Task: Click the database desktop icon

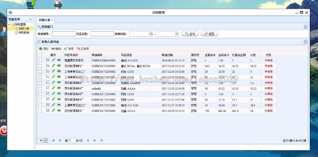Action: (58, 5)
